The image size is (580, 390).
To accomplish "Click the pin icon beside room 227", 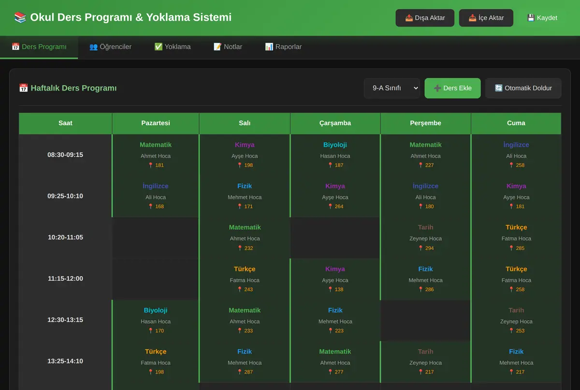I will [421, 165].
